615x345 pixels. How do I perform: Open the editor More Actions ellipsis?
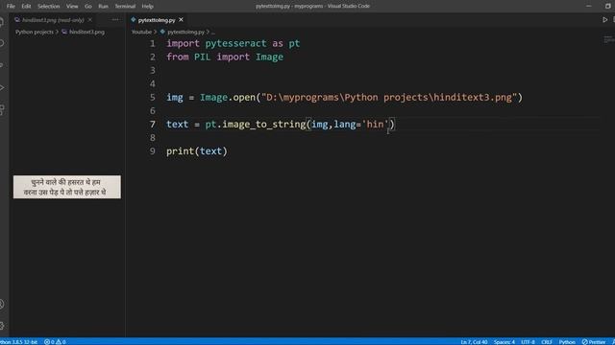115,19
